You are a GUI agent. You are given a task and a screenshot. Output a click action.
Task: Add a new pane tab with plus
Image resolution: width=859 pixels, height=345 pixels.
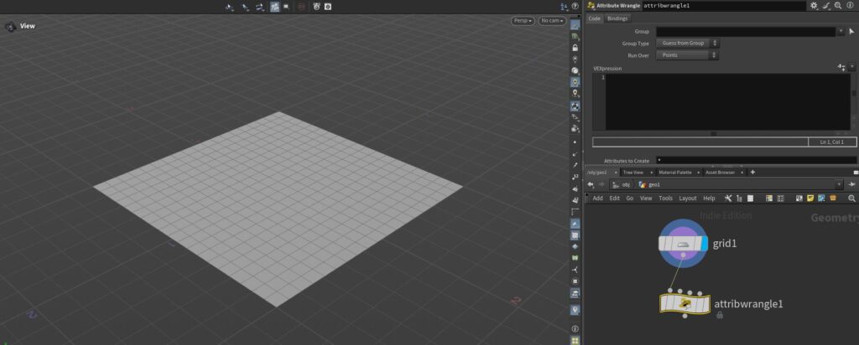coord(752,172)
